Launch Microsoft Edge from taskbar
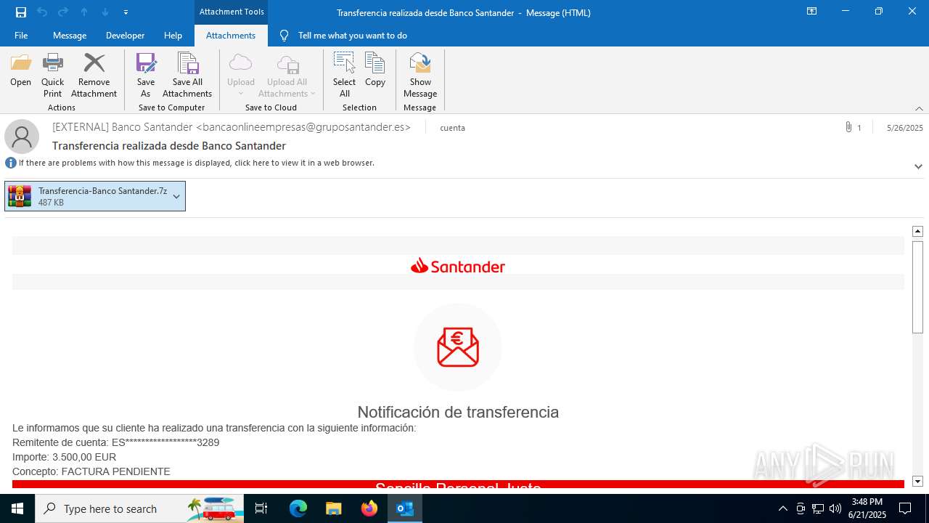This screenshot has width=929, height=523. click(298, 508)
